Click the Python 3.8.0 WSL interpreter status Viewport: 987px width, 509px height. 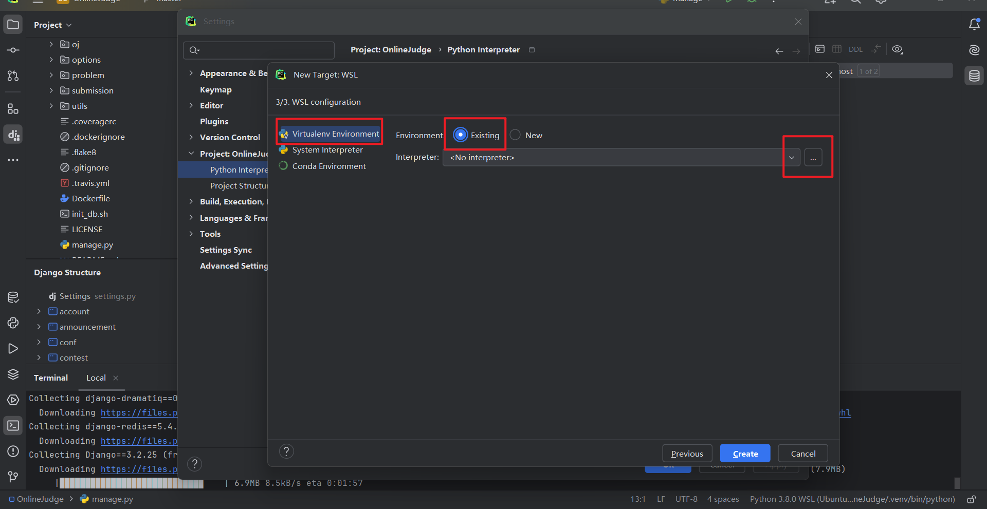click(x=852, y=499)
